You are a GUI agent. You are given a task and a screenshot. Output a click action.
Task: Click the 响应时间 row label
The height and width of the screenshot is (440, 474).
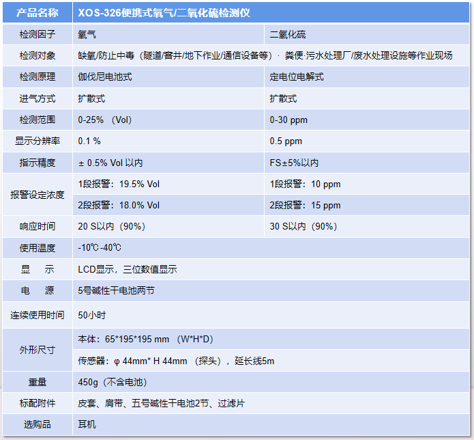pos(38,227)
